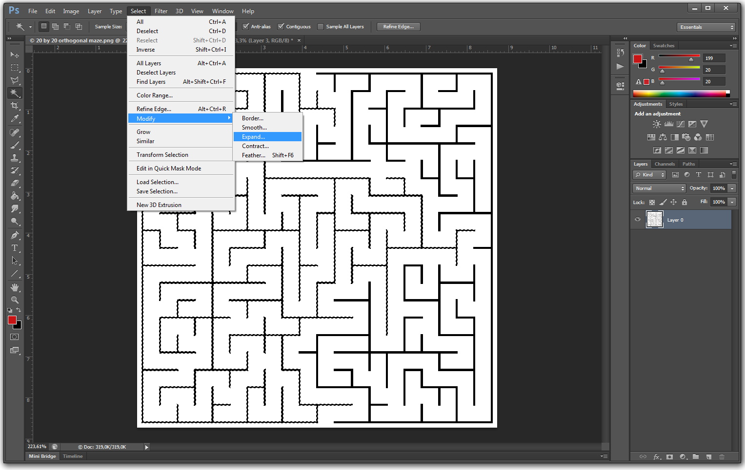Click Inverse in Select menu
Screen dimensions: 745x470
click(x=181, y=50)
